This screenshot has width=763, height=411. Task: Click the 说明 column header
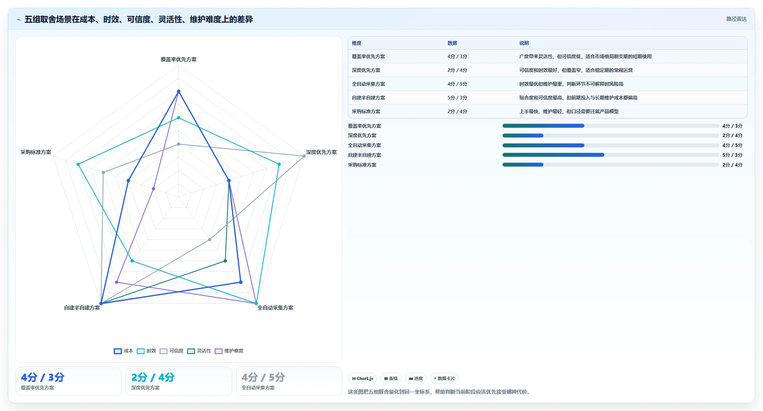coord(524,43)
